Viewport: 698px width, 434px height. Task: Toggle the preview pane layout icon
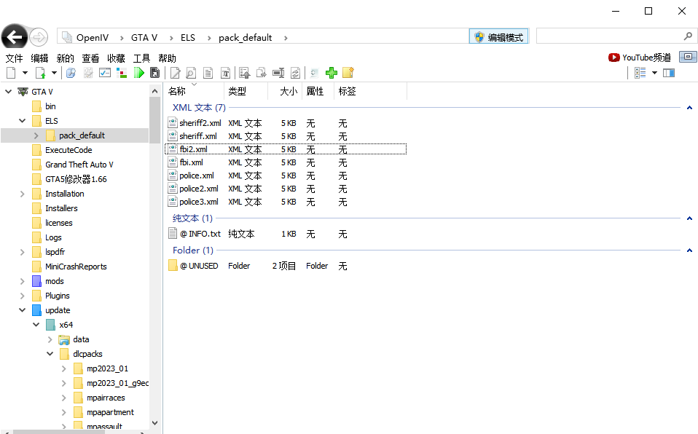(x=669, y=73)
